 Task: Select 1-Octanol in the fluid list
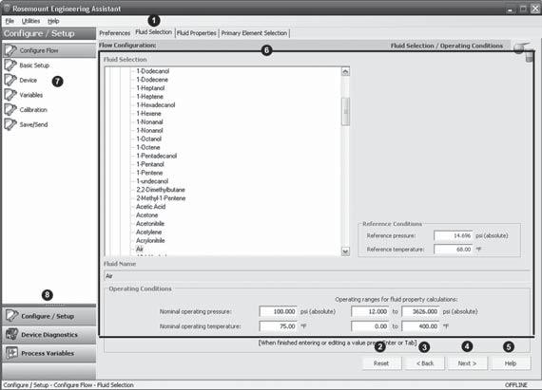(x=148, y=139)
